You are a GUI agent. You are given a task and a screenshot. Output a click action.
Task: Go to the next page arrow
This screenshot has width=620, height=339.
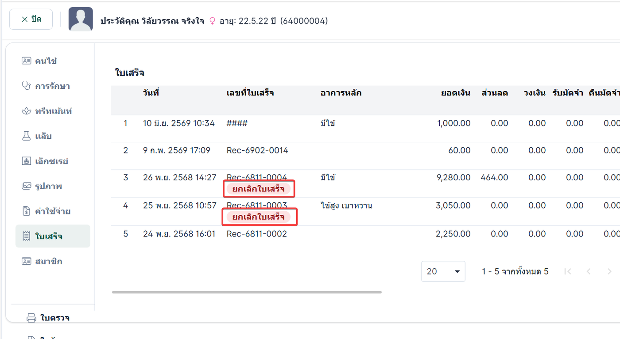[609, 271]
